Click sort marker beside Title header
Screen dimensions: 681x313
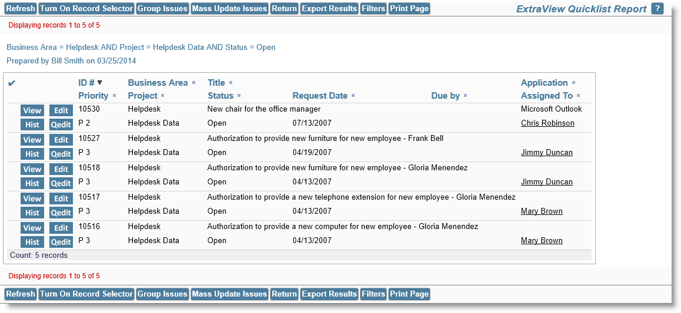(x=231, y=83)
